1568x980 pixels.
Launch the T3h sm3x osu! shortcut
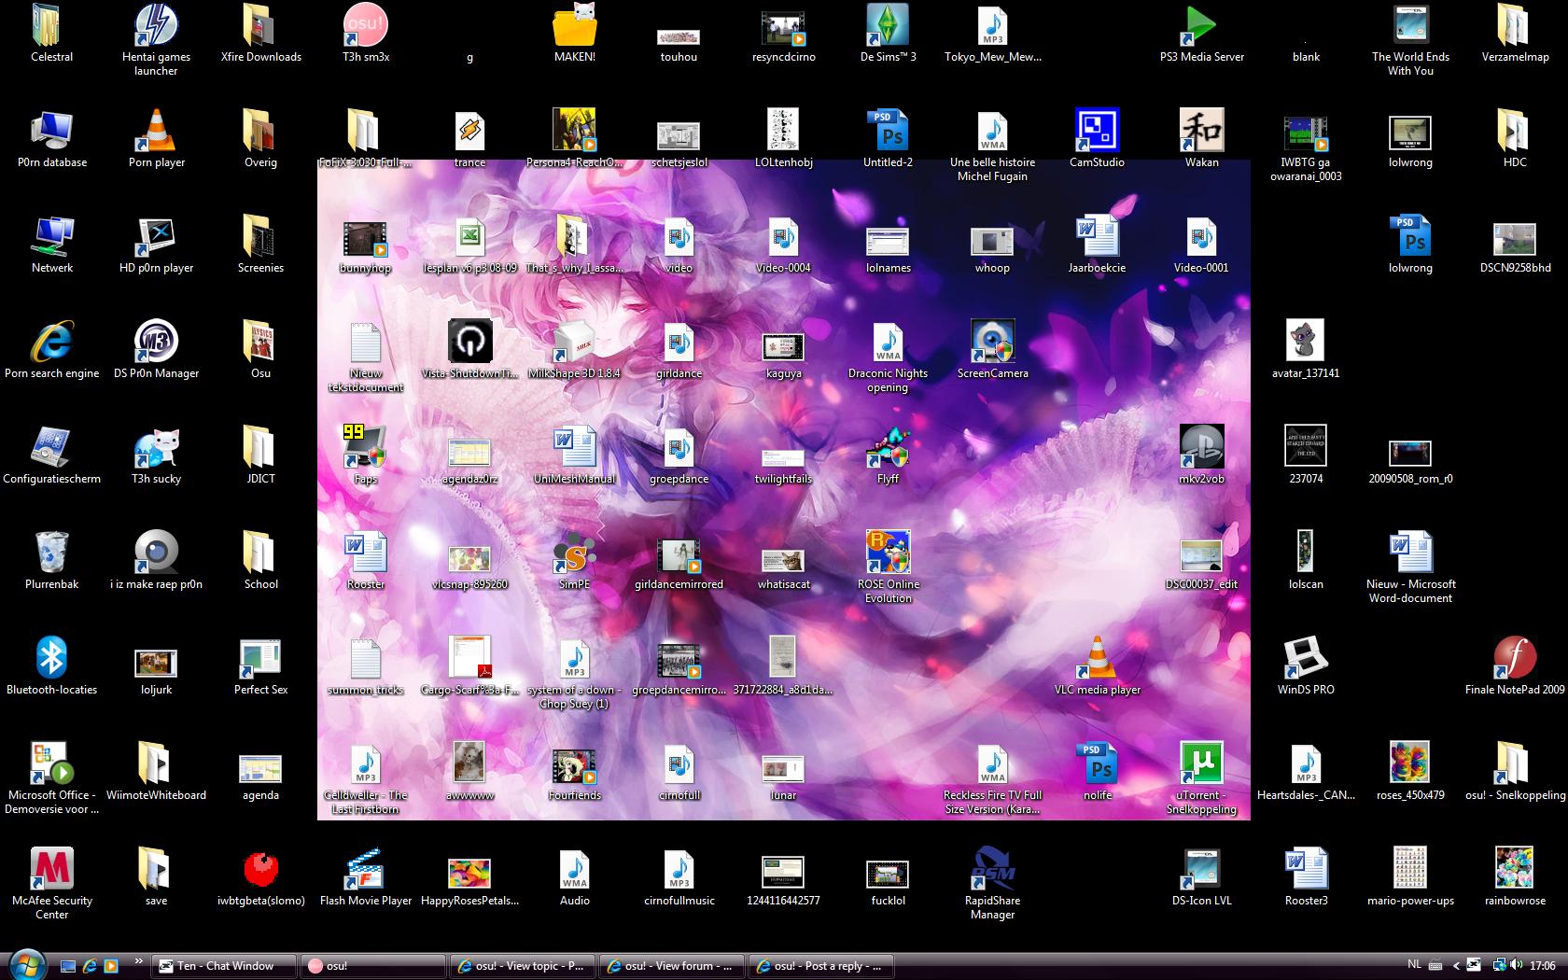coord(366,35)
